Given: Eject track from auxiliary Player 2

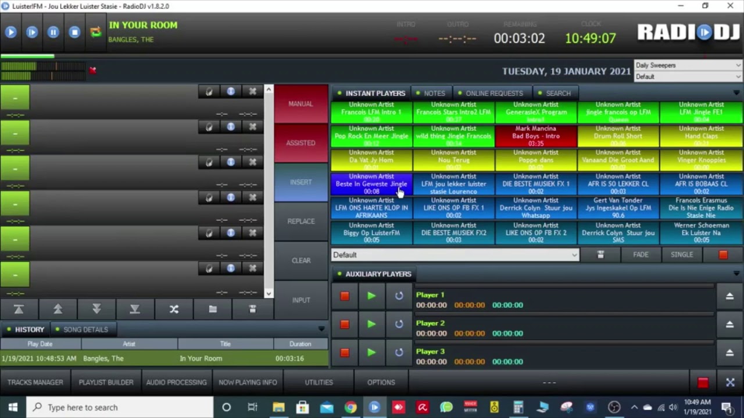Looking at the screenshot, I should [729, 325].
